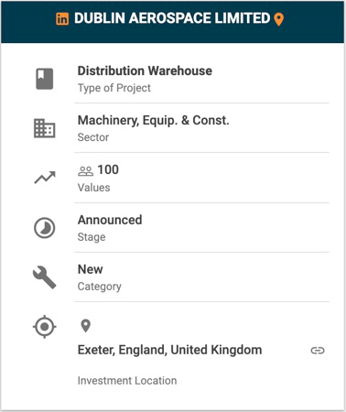
Task: Open the chain link icon beside Exeter
Action: click(x=318, y=351)
